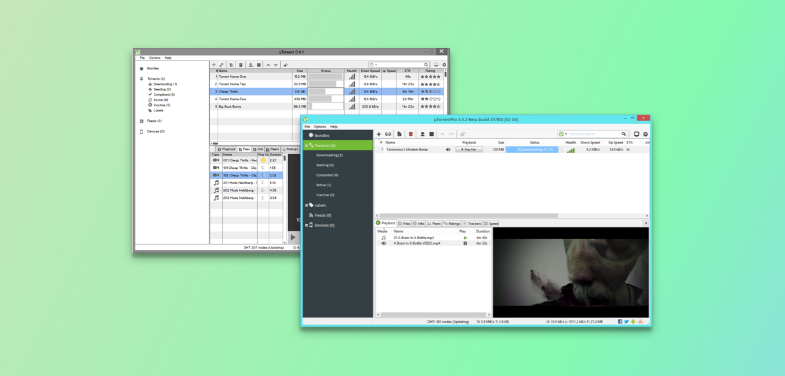Click Start download arrow icon in uTorrentPro toolbar
This screenshot has width=785, height=376.
422,134
